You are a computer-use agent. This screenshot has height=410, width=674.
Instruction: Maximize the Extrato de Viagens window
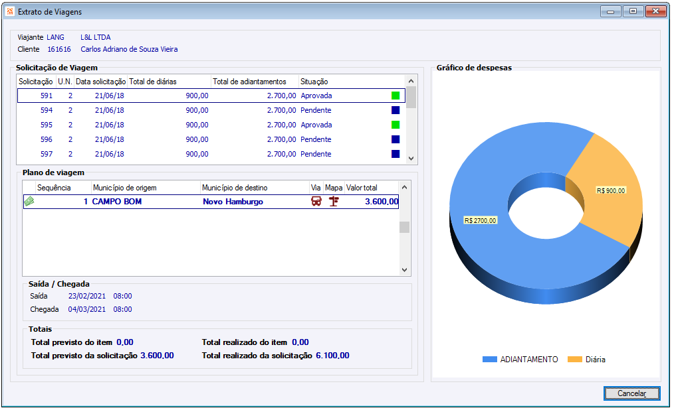tap(633, 11)
